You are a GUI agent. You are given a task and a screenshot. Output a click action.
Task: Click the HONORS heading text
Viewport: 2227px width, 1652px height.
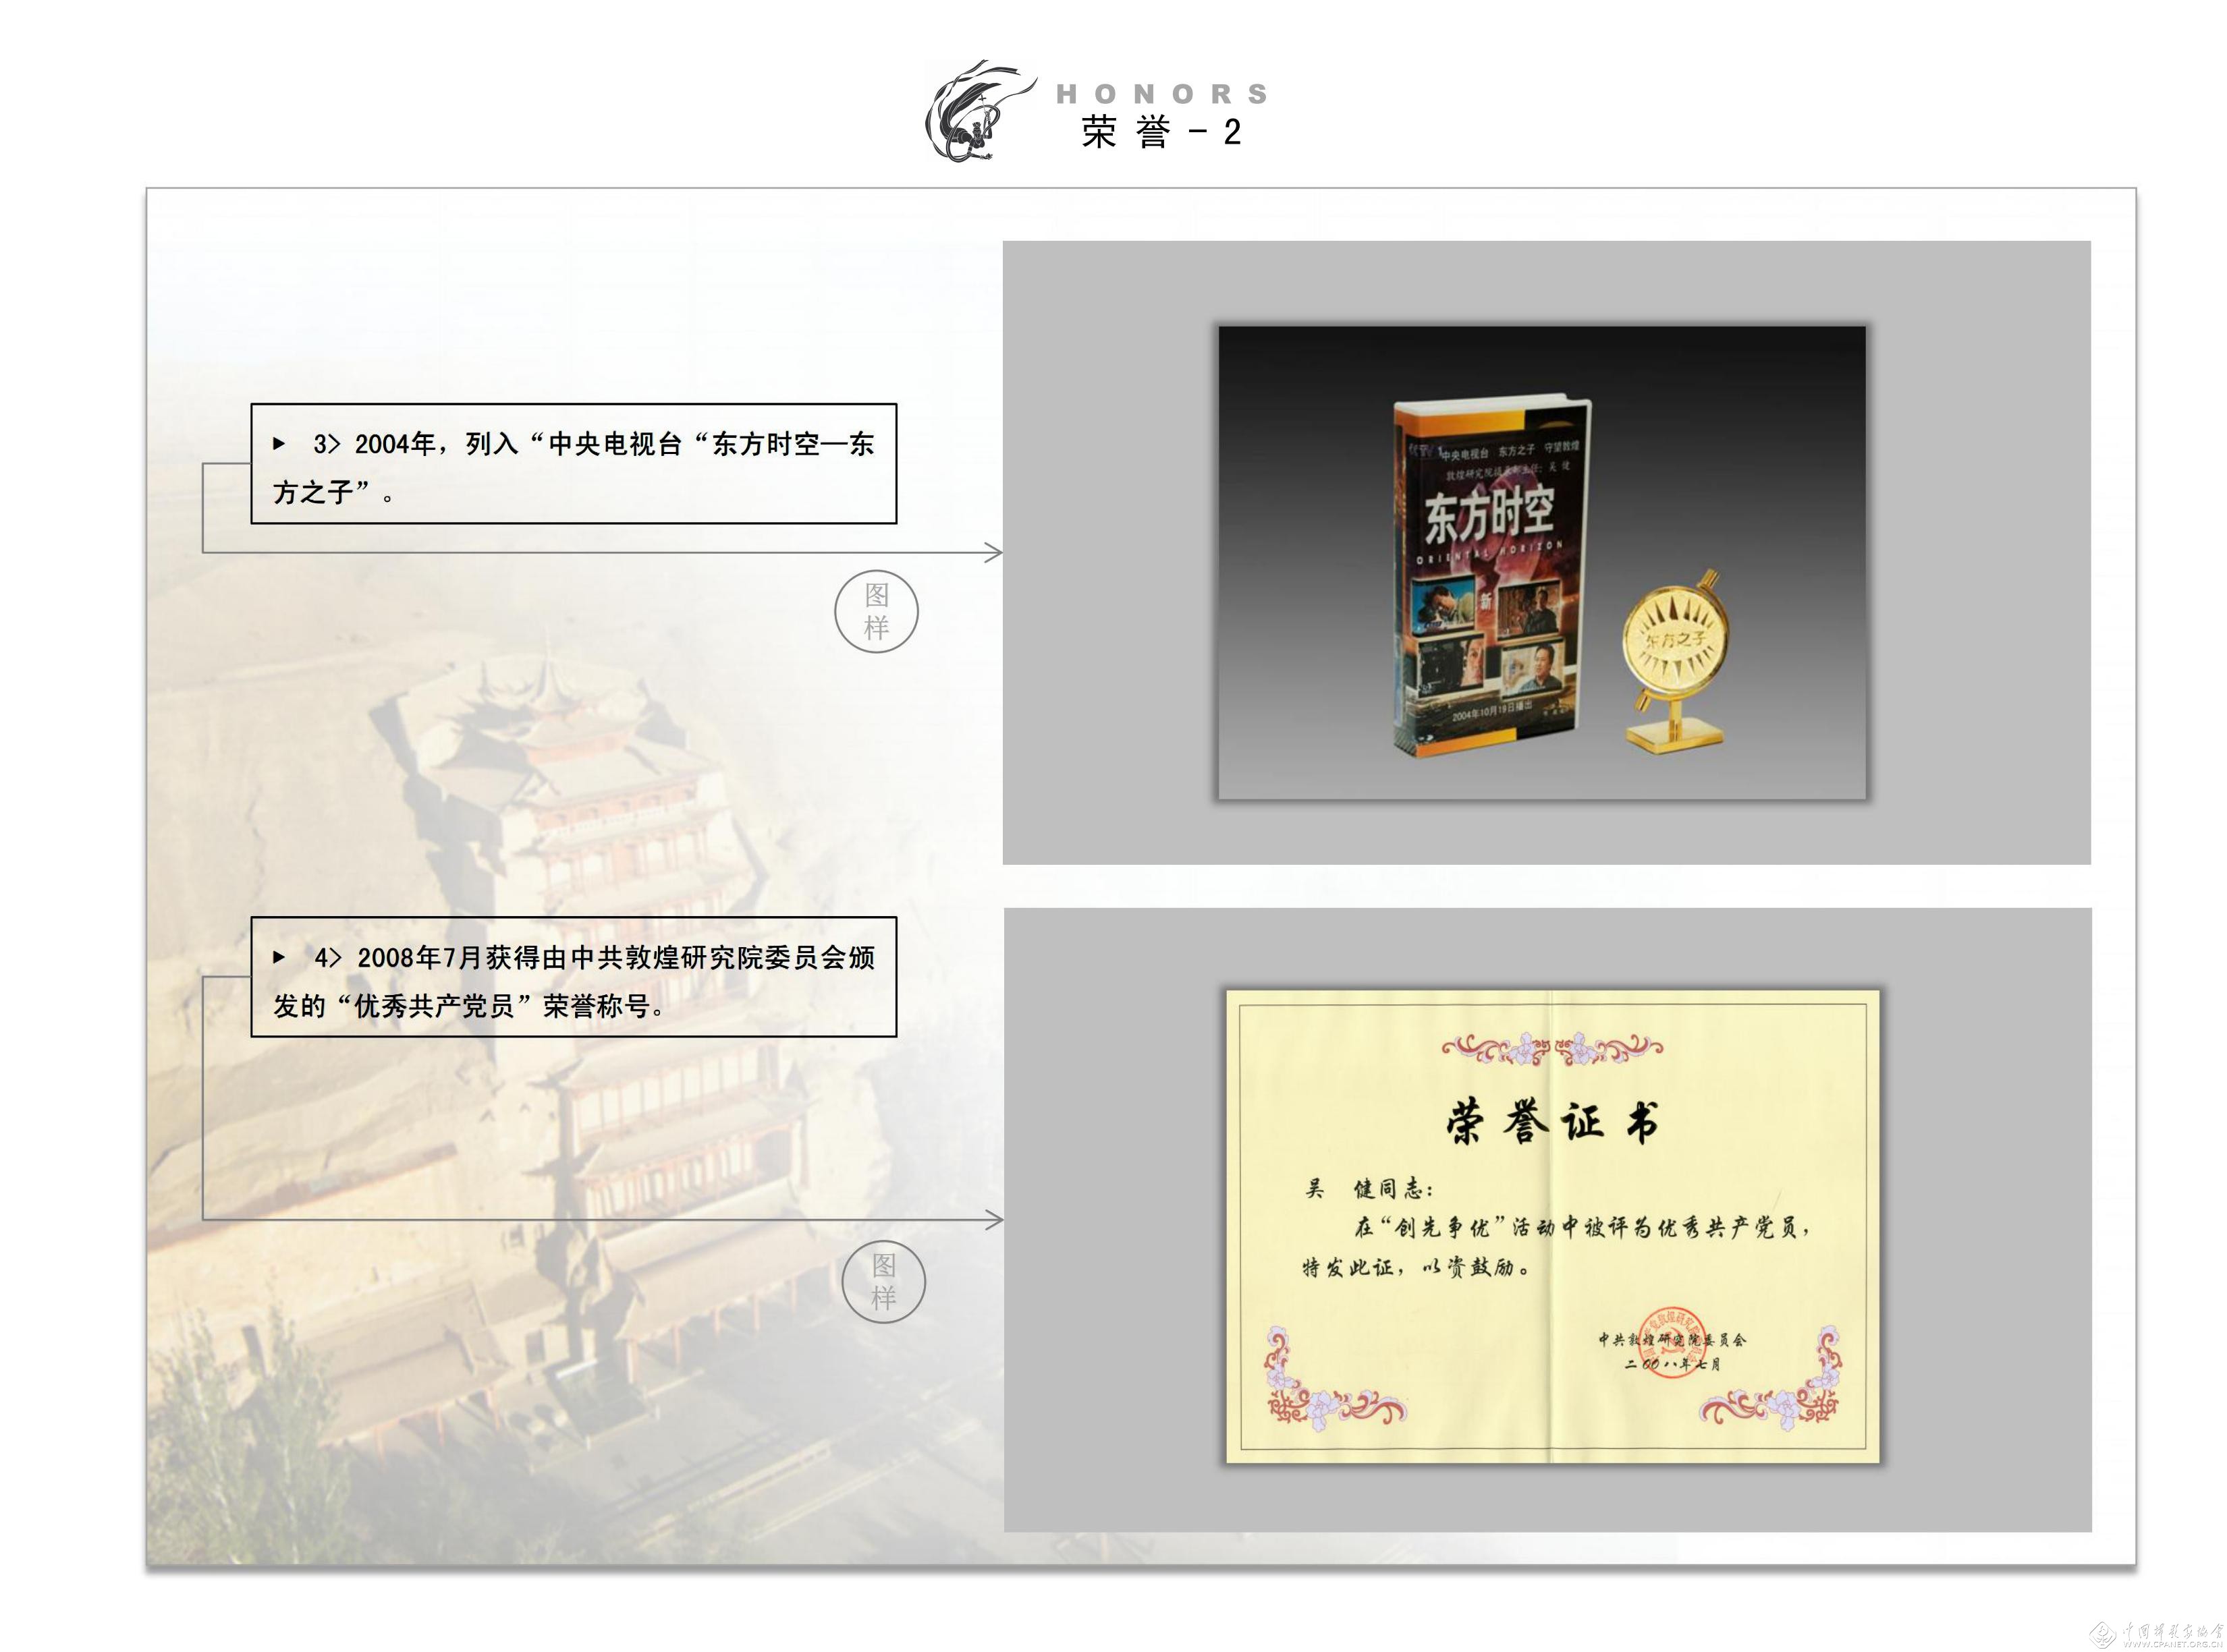[x=1161, y=94]
